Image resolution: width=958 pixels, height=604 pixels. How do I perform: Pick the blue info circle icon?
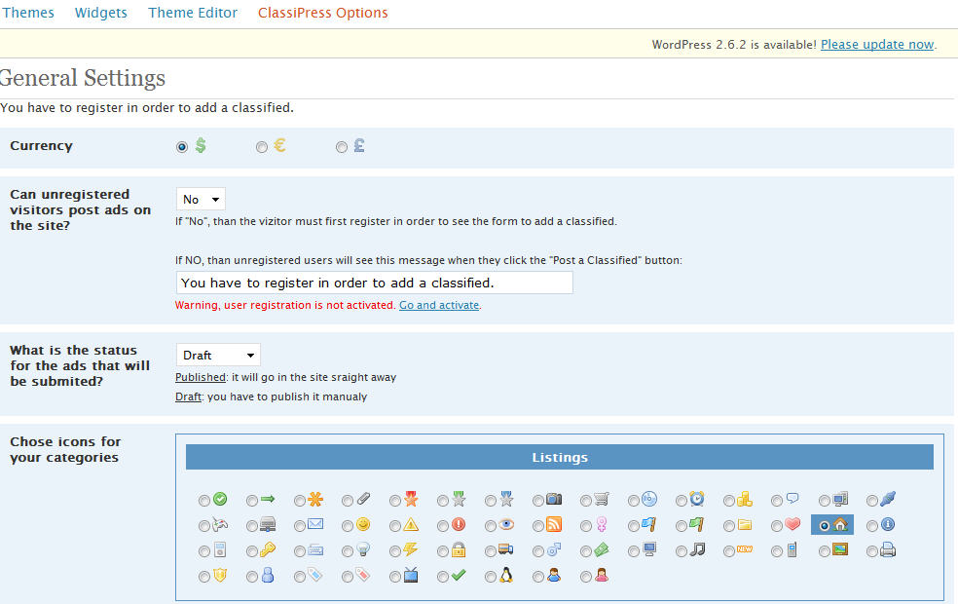point(887,524)
